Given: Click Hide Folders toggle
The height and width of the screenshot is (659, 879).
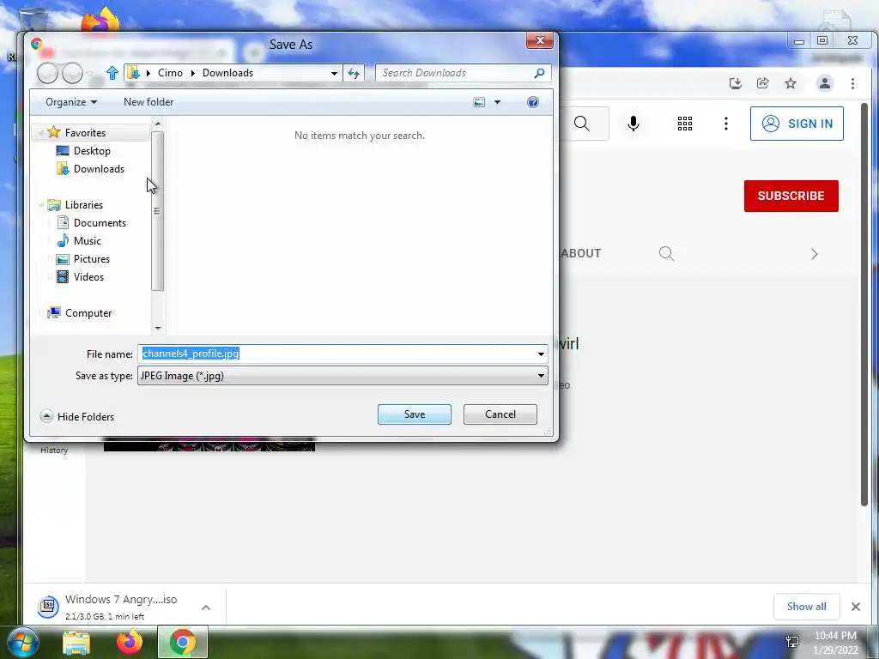Looking at the screenshot, I should coord(77,416).
